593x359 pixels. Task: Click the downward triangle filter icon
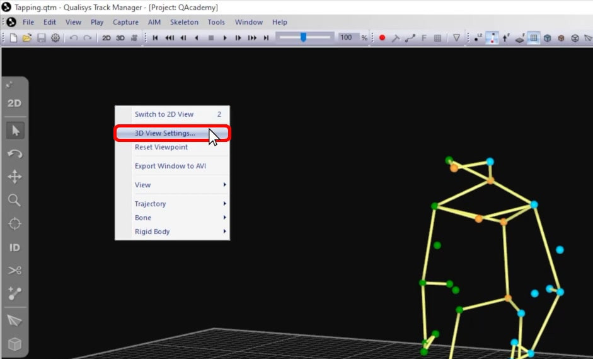coord(456,38)
